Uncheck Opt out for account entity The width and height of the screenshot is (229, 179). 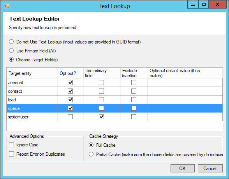coord(70,83)
